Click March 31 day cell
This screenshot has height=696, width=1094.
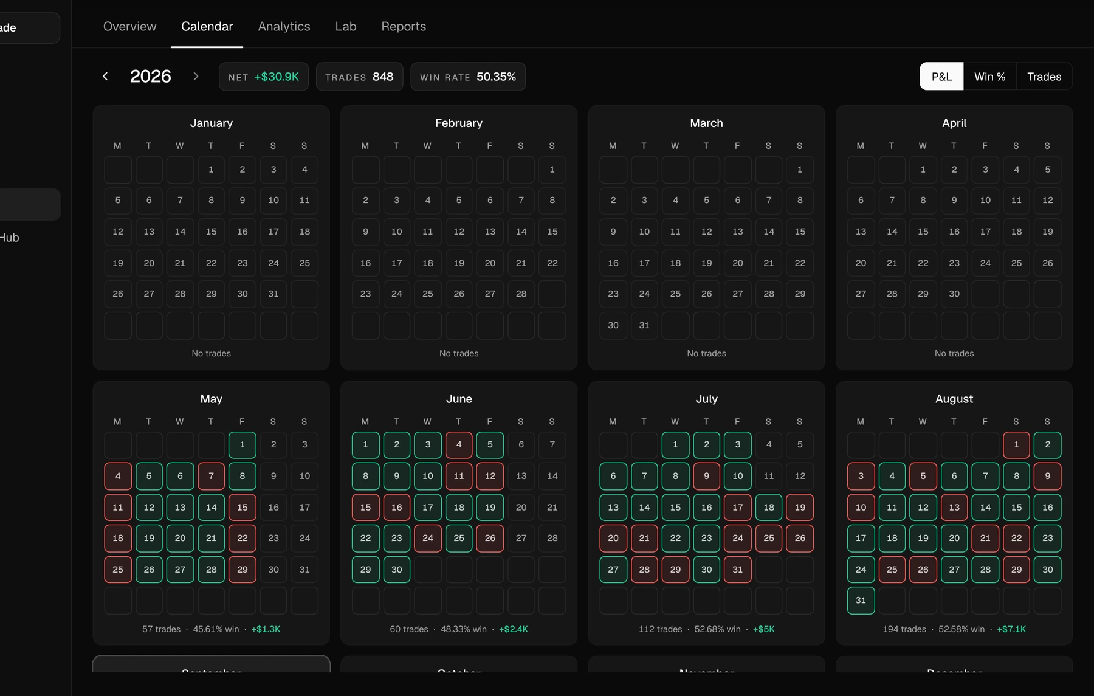(x=644, y=325)
